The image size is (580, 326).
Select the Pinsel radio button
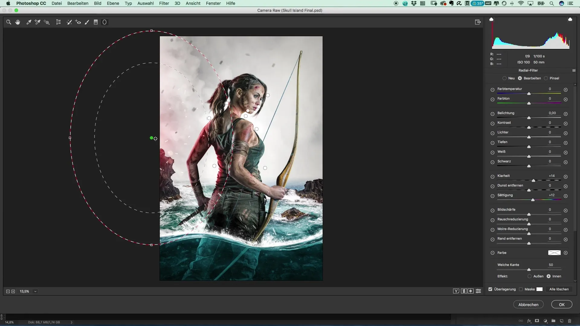(546, 78)
